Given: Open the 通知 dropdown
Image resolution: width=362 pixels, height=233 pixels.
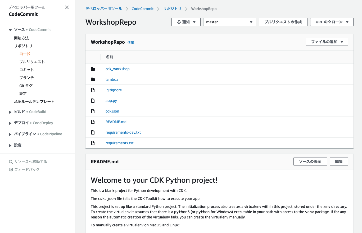Looking at the screenshot, I should (186, 22).
